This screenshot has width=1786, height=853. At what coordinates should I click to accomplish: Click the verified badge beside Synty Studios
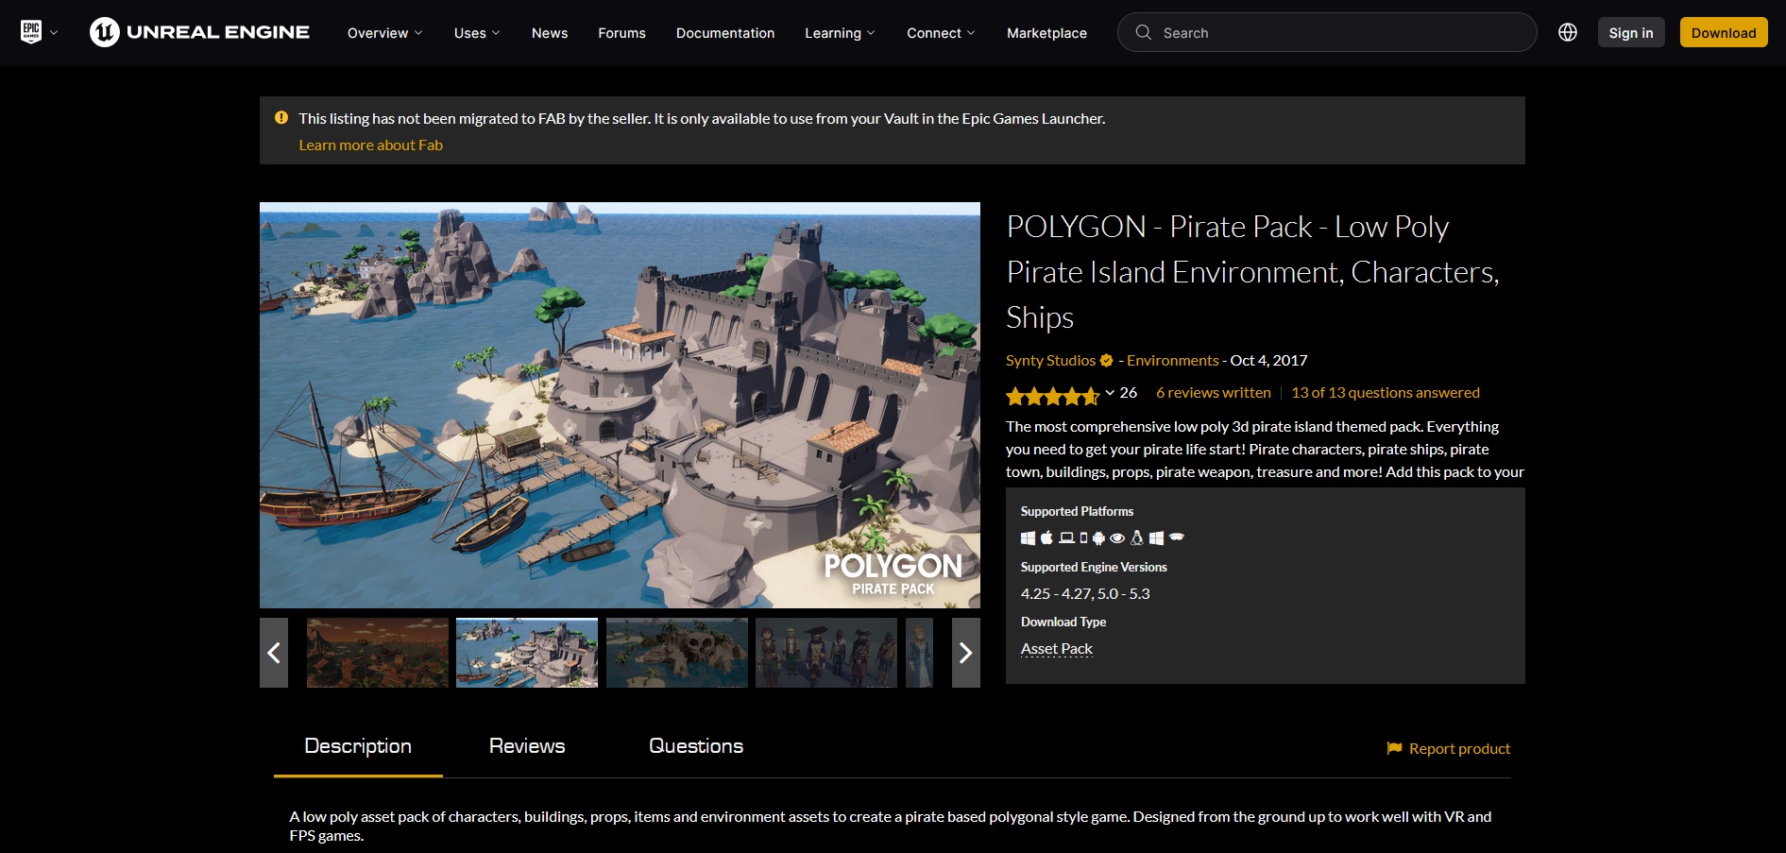1107,360
